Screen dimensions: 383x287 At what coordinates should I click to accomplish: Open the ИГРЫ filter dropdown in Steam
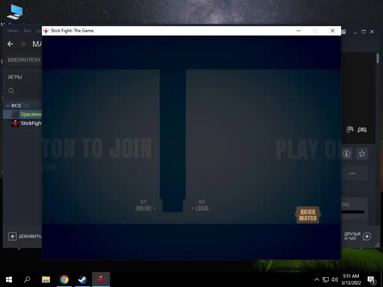(x=15, y=77)
